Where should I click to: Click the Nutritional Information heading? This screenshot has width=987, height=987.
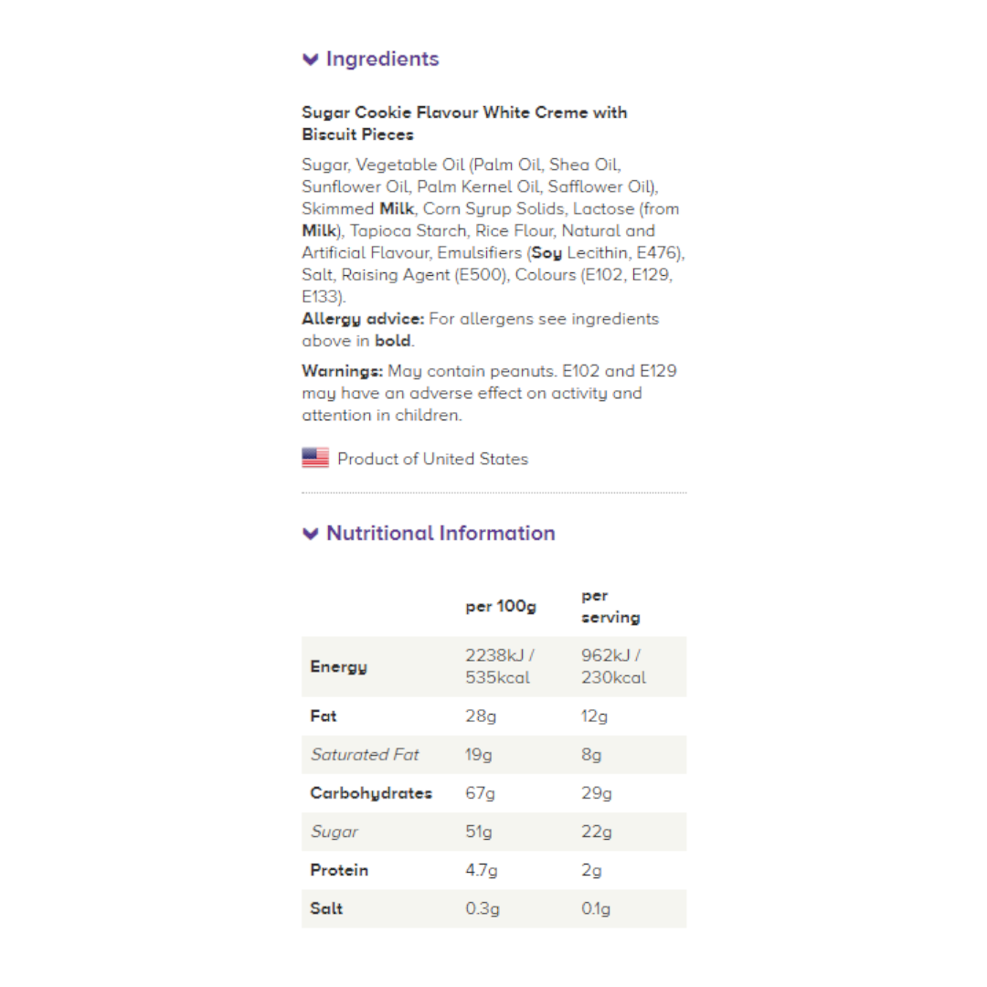coord(440,533)
